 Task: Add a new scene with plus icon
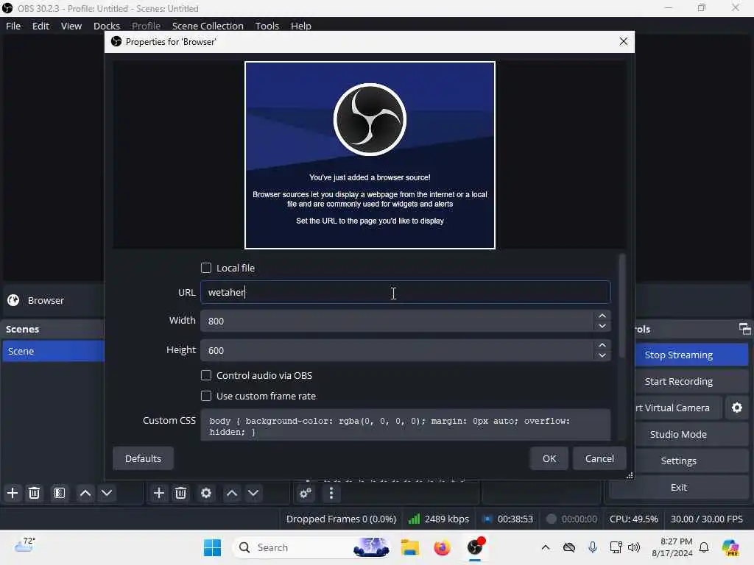click(x=13, y=493)
